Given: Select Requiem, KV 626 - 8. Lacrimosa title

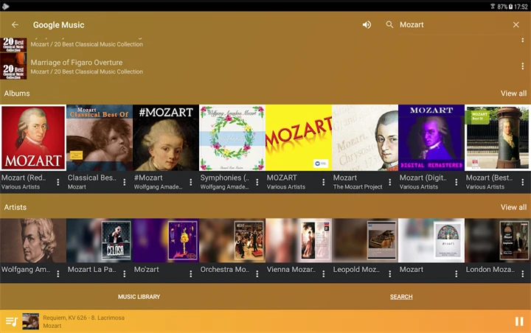Looking at the screenshot, I should pyautogui.click(x=83, y=318).
